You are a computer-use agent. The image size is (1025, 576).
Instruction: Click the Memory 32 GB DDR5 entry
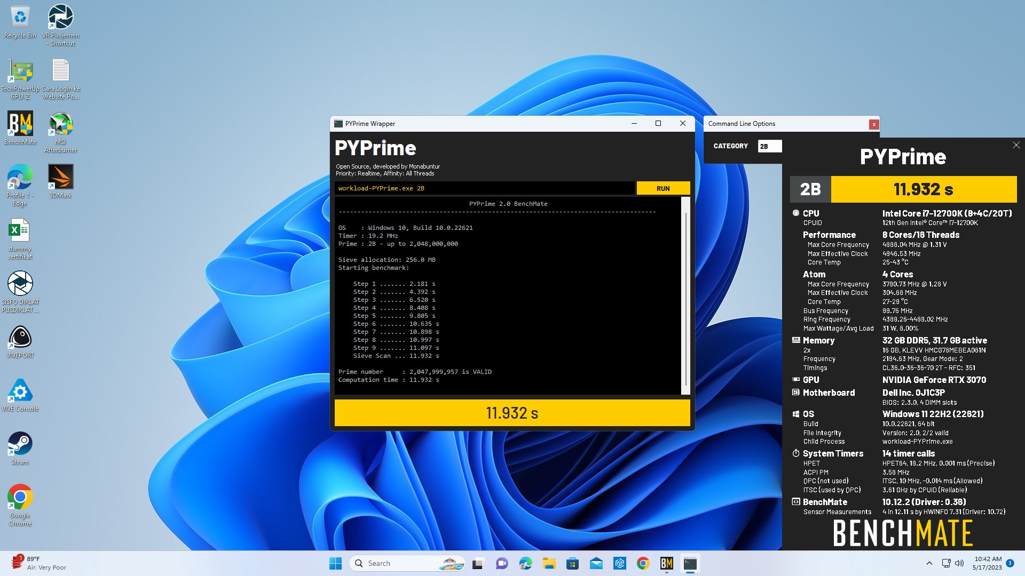934,340
